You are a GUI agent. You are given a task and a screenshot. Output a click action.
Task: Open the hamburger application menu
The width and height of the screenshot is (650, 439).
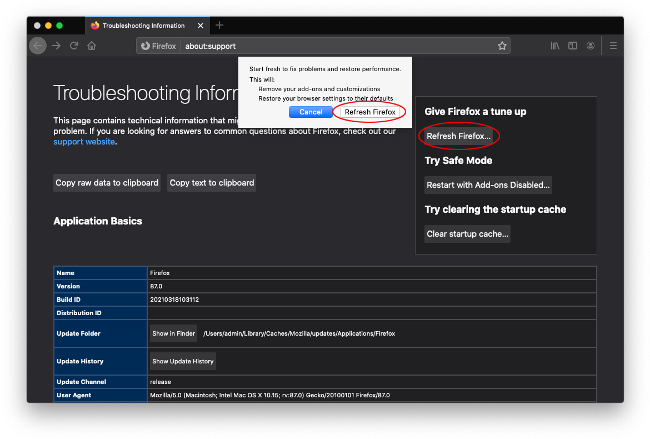pyautogui.click(x=613, y=46)
